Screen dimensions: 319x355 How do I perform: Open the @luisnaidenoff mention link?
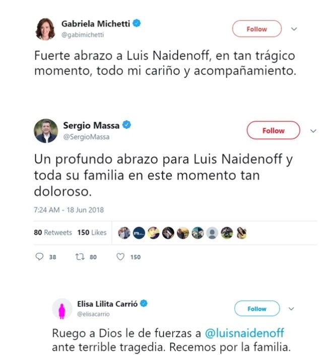click(x=244, y=333)
